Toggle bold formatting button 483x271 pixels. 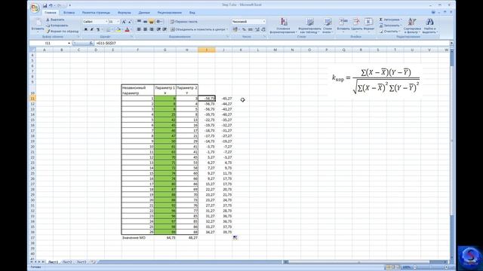pyautogui.click(x=86, y=29)
